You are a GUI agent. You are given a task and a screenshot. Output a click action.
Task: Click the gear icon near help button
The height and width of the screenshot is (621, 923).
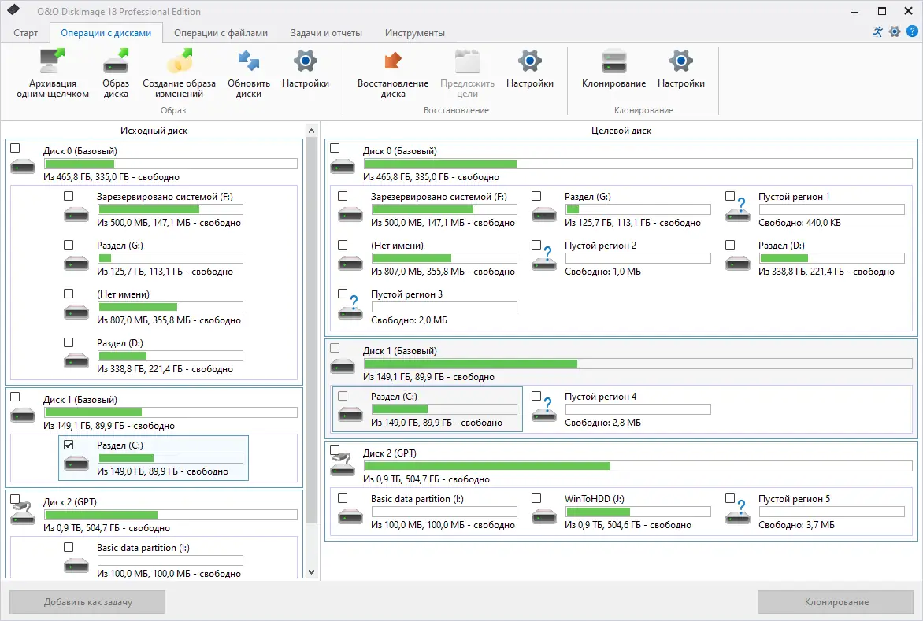895,31
